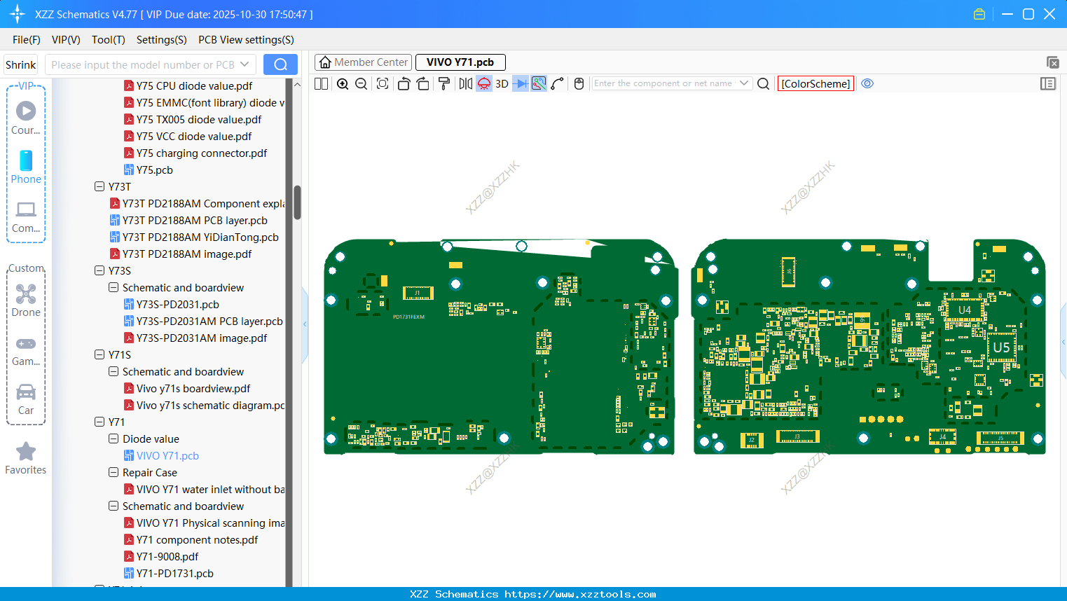This screenshot has width=1067, height=601.
Task: Toggle the diode value display
Action: (520, 84)
